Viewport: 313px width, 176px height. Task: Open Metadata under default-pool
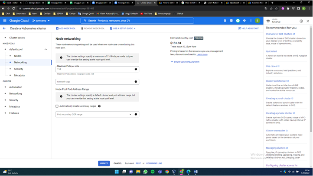point(20,75)
